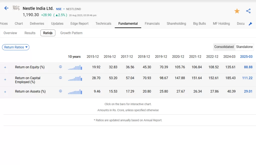Click Return on Equity value 88.88
This screenshot has width=256, height=165.
[248, 67]
